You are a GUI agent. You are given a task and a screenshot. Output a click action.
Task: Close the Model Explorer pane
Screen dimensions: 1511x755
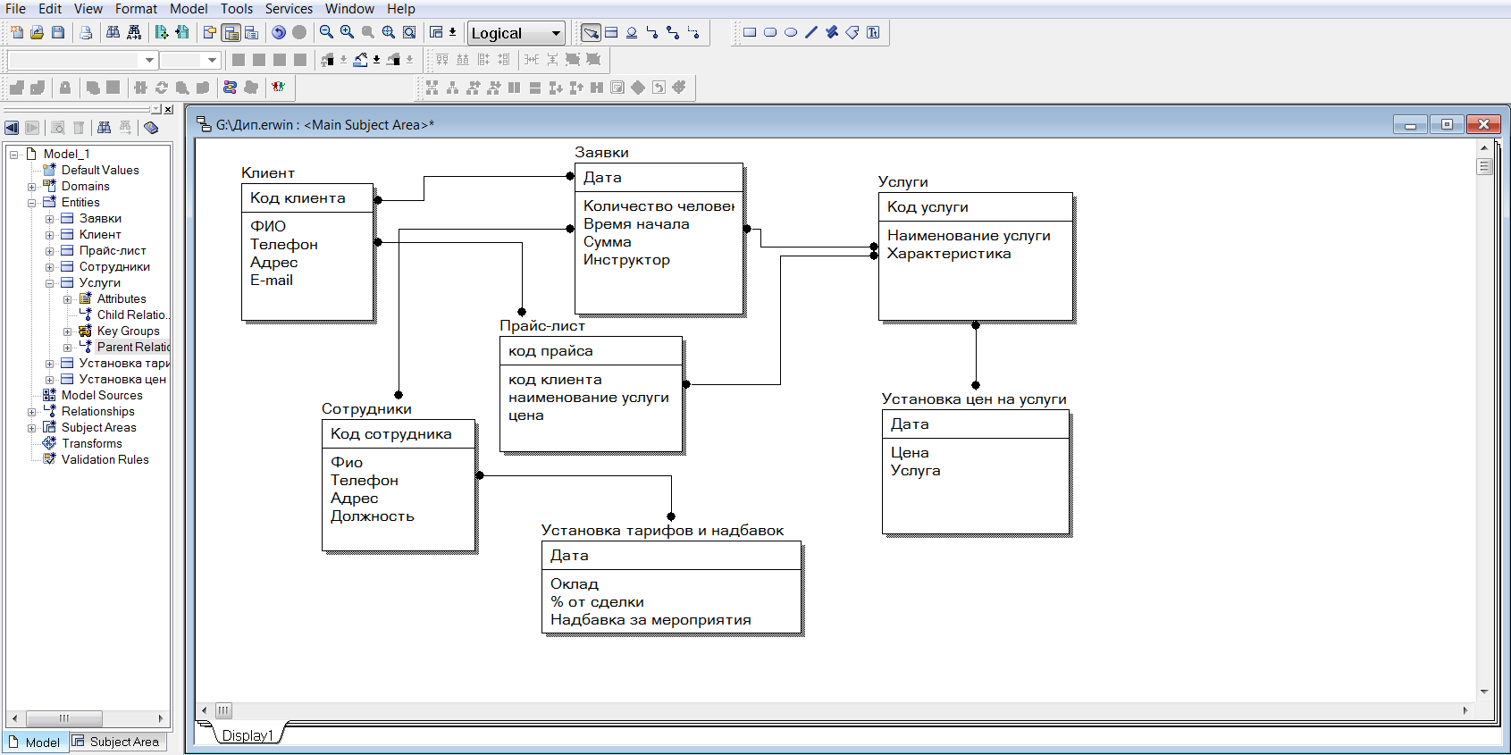coord(168,109)
